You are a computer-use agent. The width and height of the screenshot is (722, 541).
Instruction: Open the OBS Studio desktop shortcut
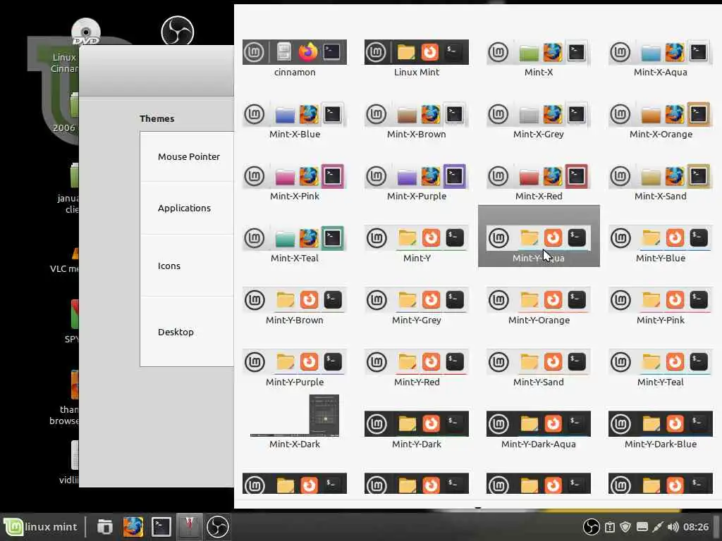coord(177,30)
